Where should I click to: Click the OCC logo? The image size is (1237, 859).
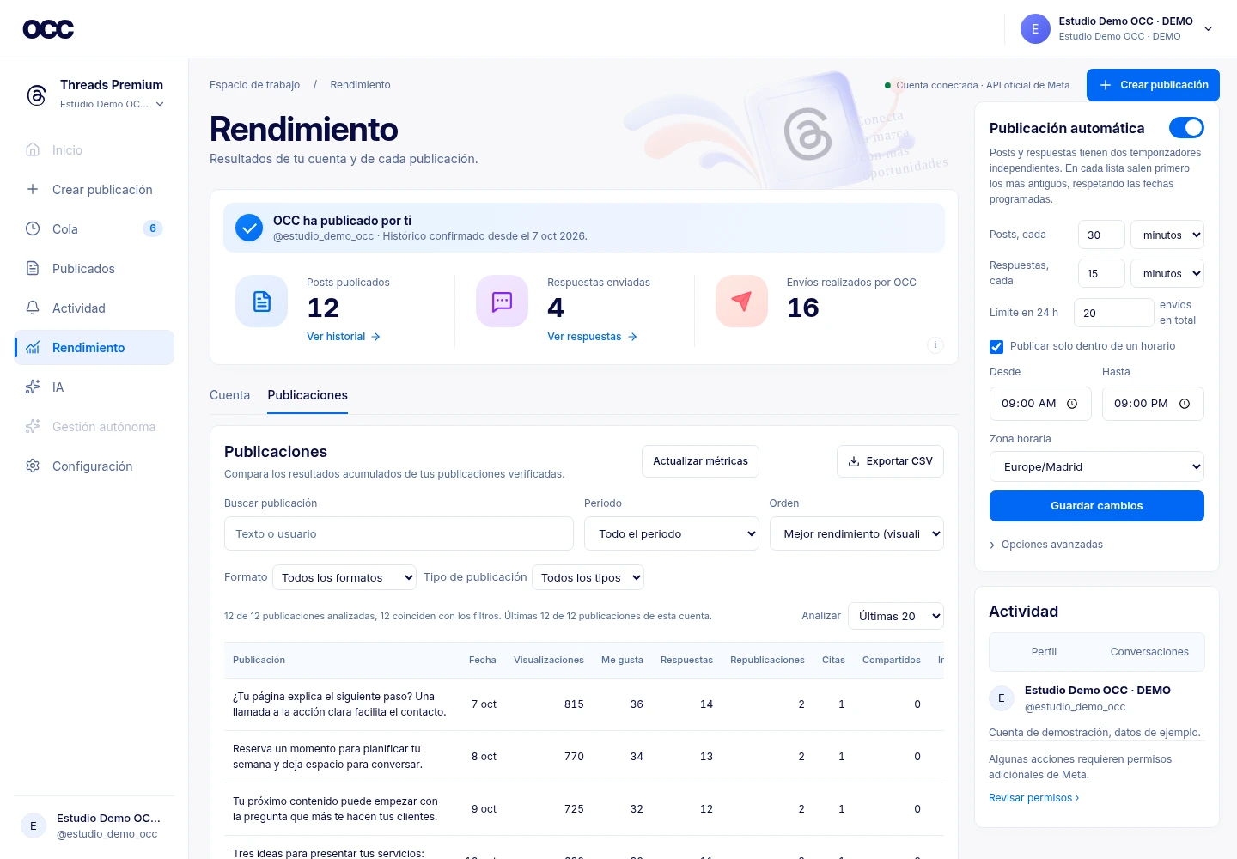pyautogui.click(x=48, y=29)
